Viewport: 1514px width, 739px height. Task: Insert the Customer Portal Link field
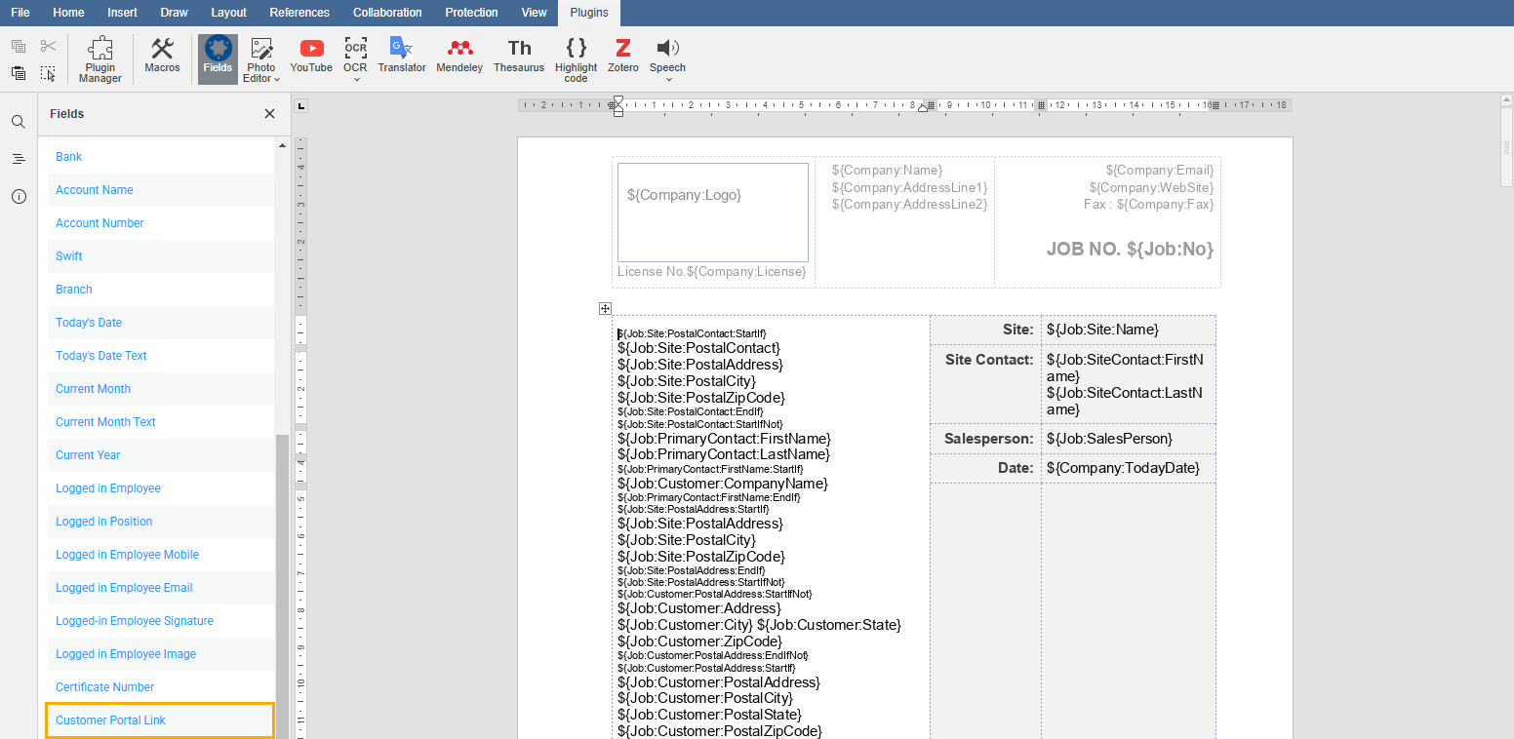[x=110, y=720]
